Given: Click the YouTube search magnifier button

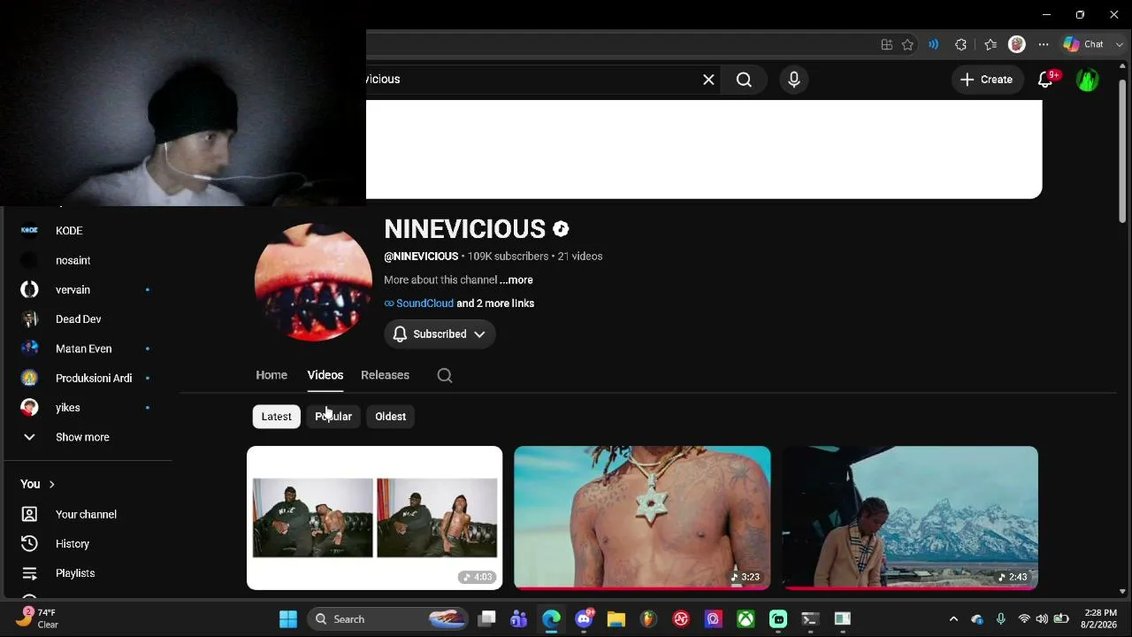Looking at the screenshot, I should tap(744, 80).
